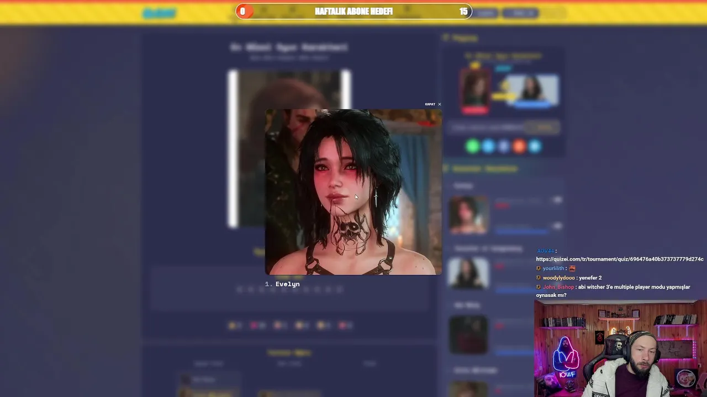This screenshot has height=397, width=707.
Task: Select the "1. Evelyn" caption text
Action: (x=282, y=284)
